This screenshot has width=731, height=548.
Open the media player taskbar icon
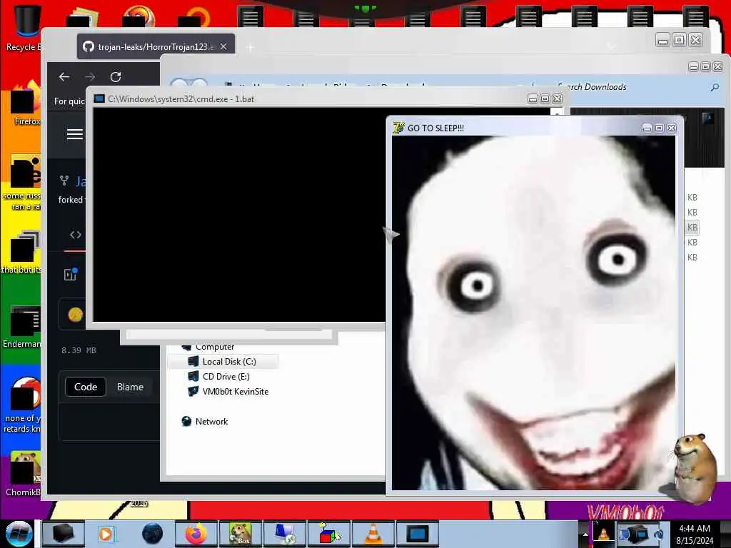(107, 534)
